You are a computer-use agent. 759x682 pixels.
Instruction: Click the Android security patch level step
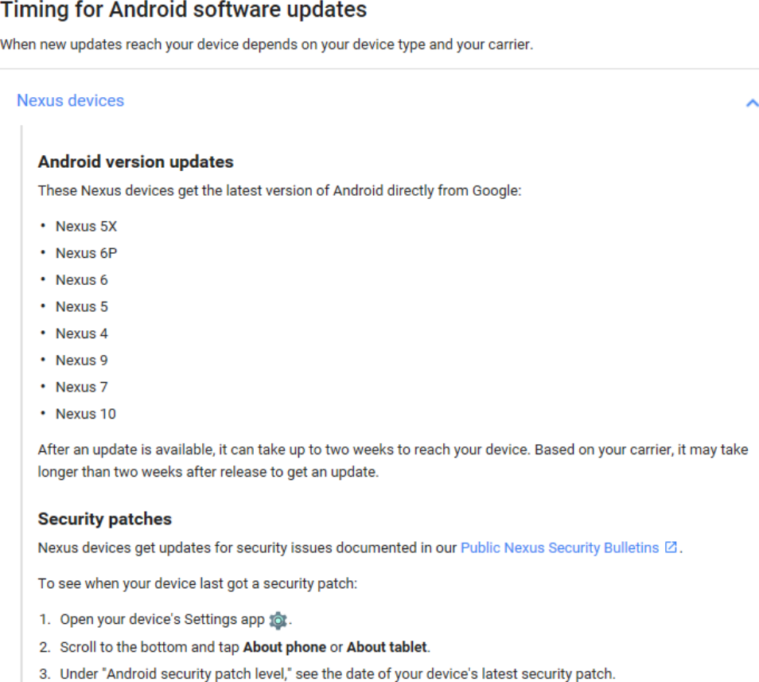[x=328, y=674]
